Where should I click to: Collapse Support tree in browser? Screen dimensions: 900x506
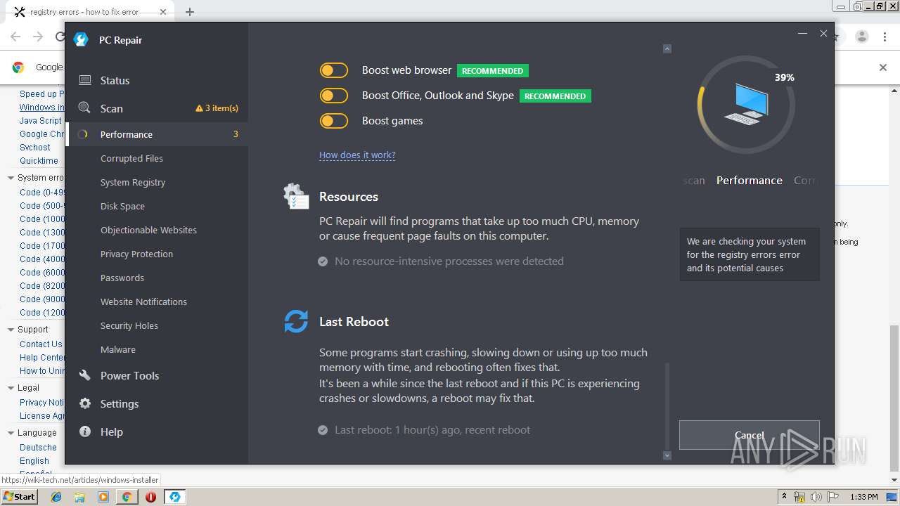tap(11, 330)
